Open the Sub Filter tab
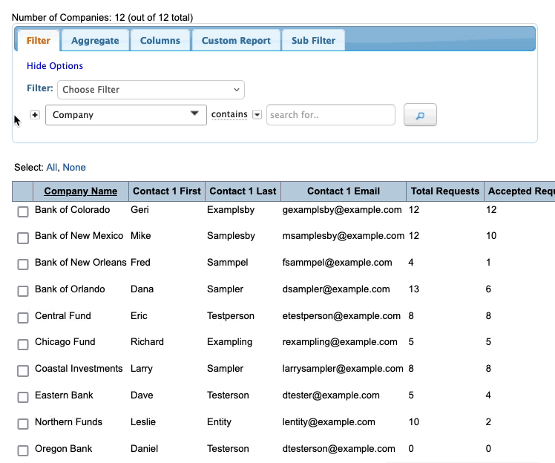555x463 pixels. pos(313,41)
